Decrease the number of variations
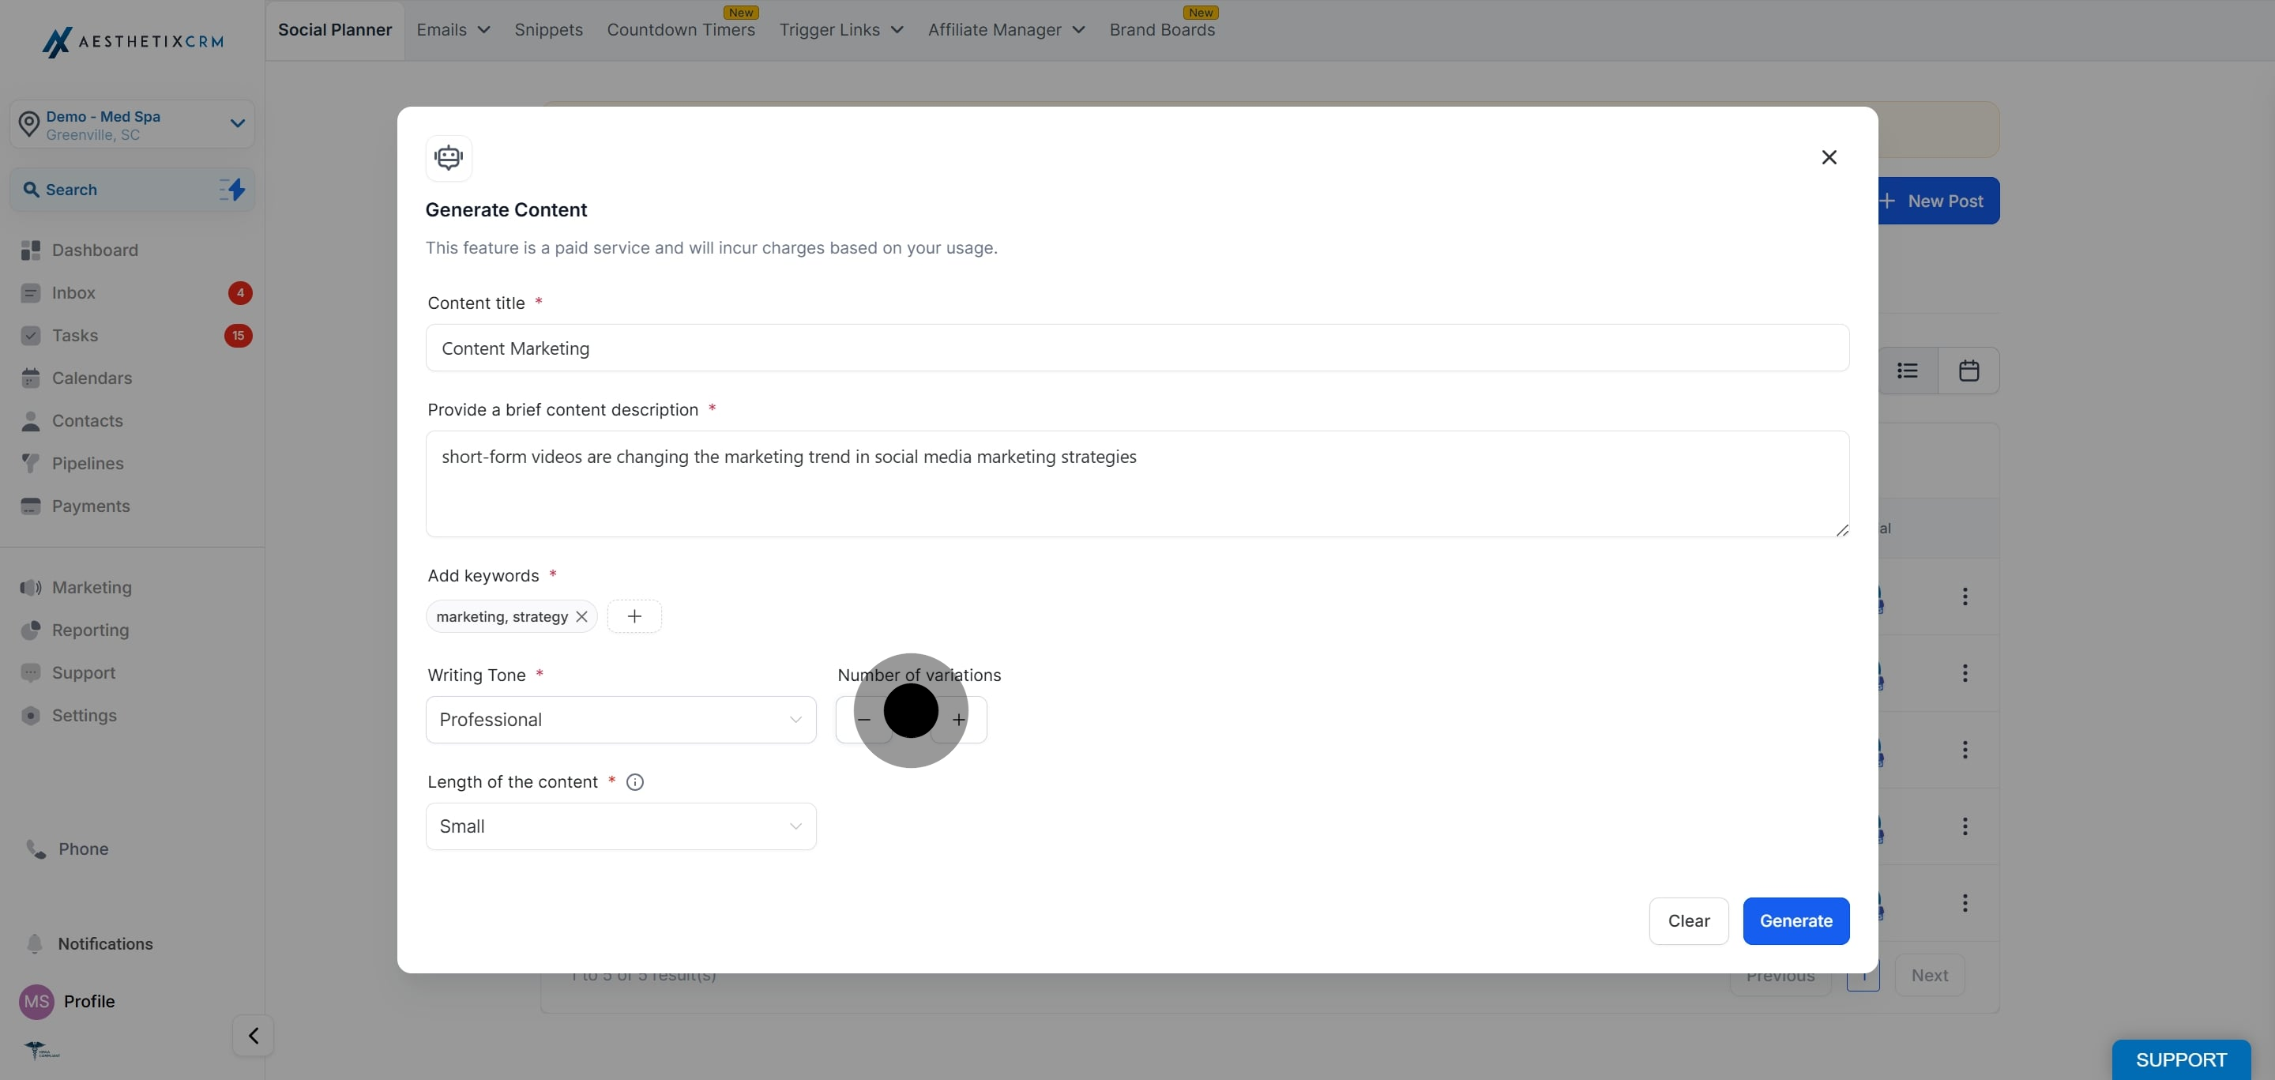2275x1080 pixels. point(863,720)
